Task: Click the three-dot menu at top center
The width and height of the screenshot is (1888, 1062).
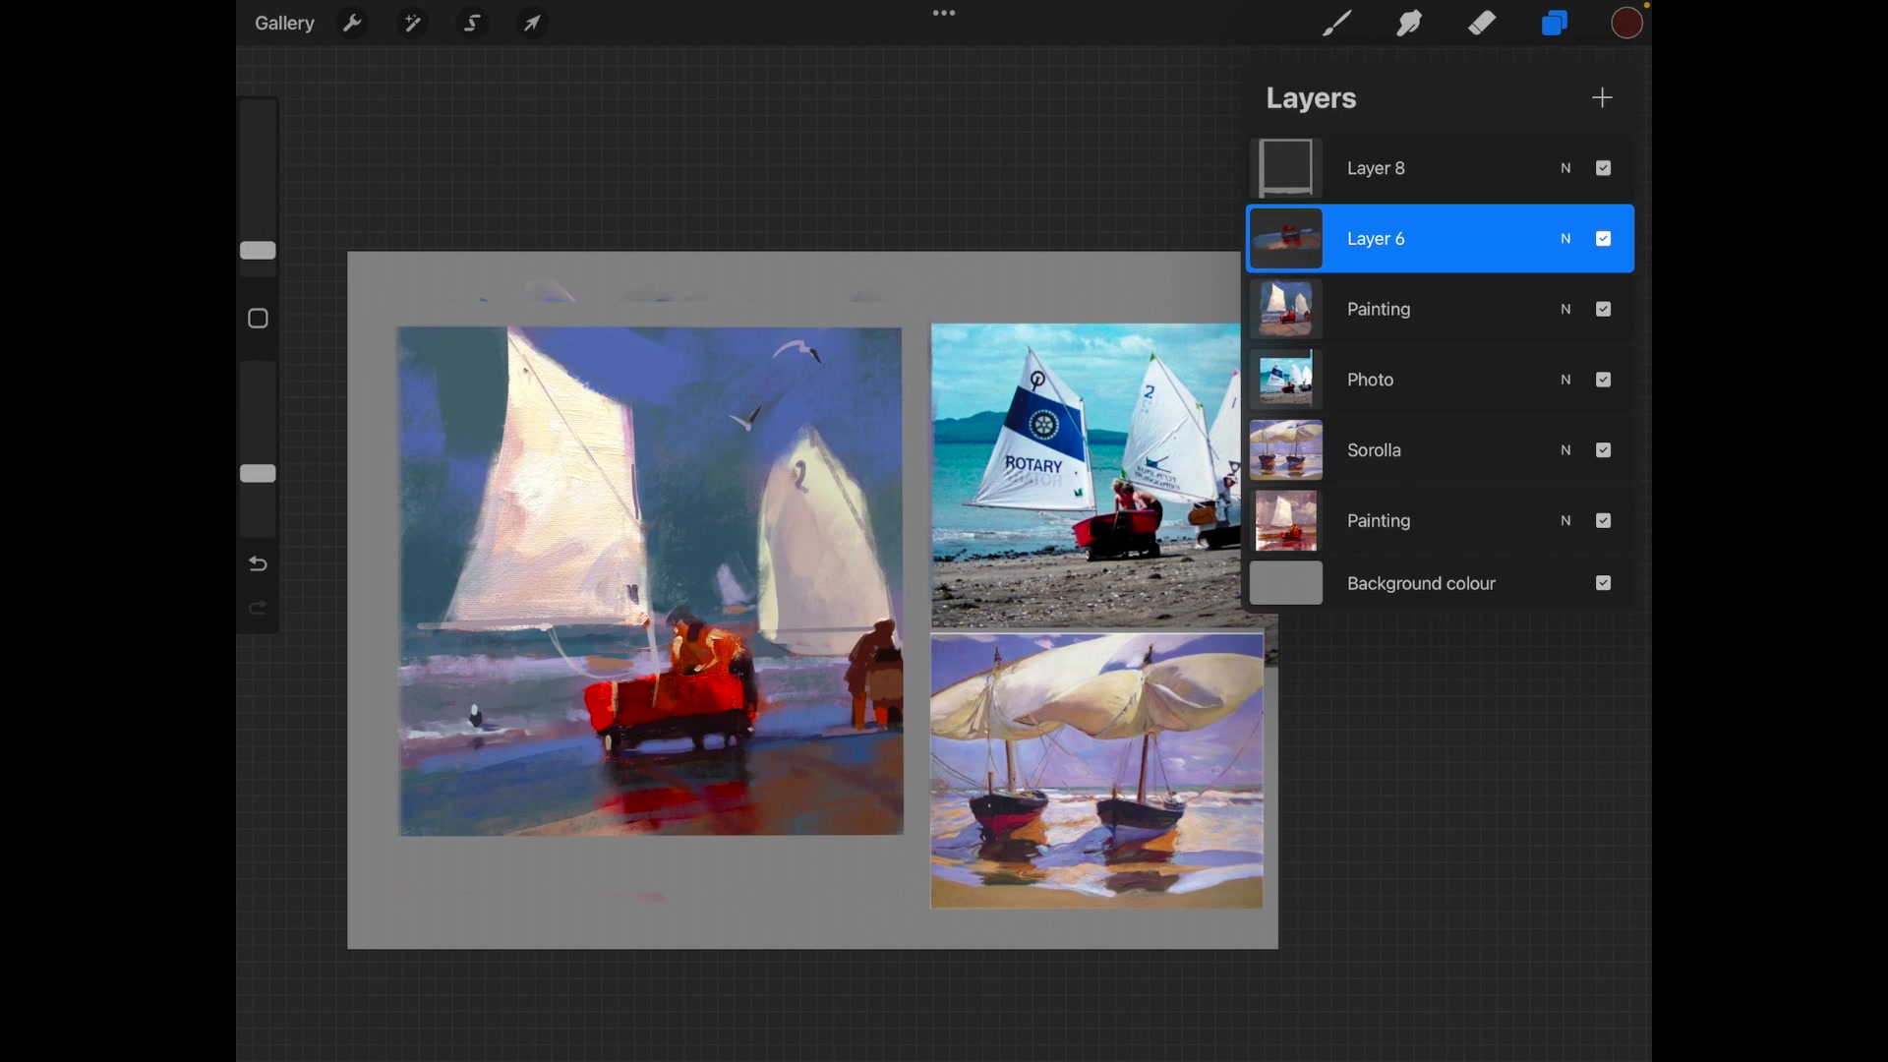Action: (944, 14)
